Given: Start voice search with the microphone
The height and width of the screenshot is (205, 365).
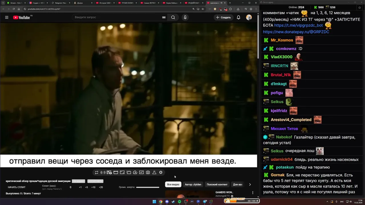Looking at the screenshot, I should click(185, 17).
